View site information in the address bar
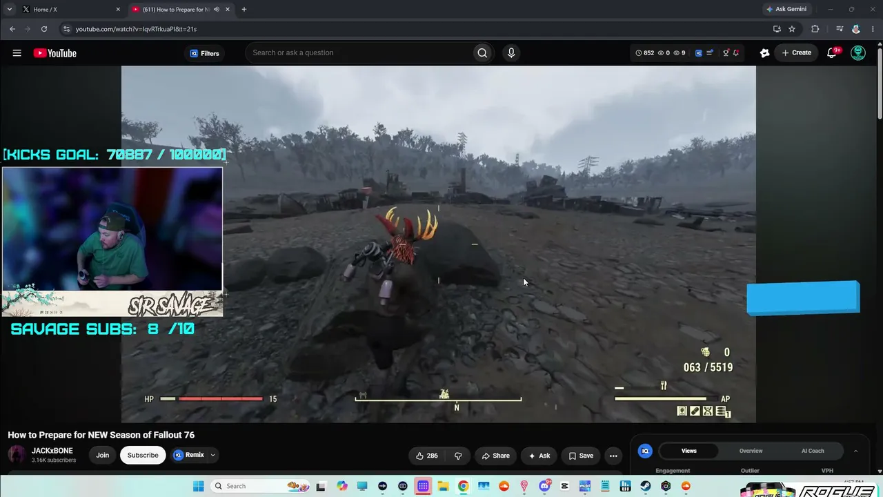This screenshot has height=497, width=883. click(x=66, y=29)
